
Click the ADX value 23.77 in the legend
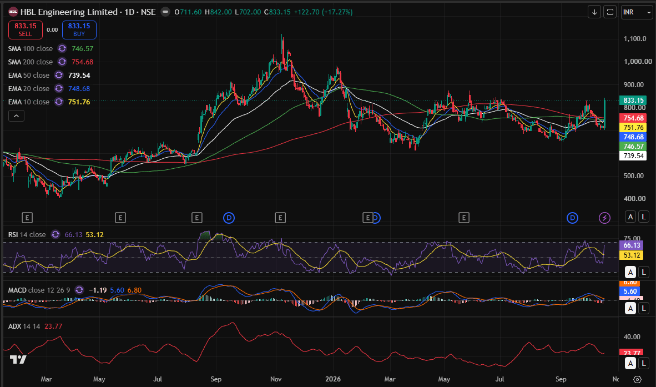click(53, 326)
